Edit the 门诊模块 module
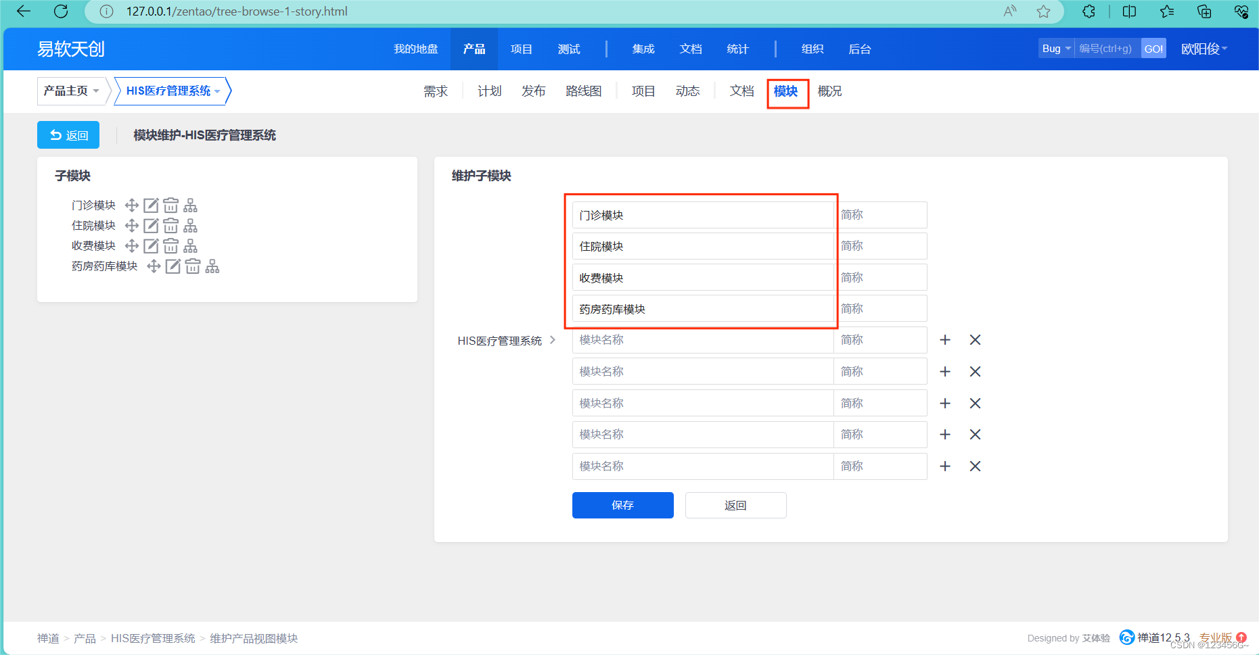Screen dimensions: 1259x655 151,205
